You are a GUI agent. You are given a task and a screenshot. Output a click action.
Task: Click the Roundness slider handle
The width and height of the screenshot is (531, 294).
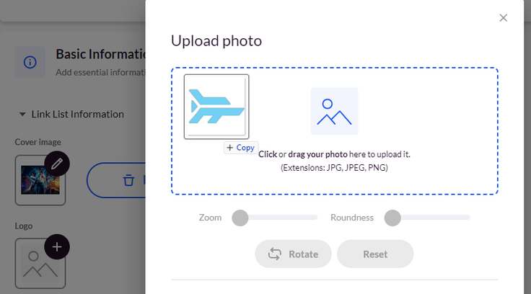392,218
